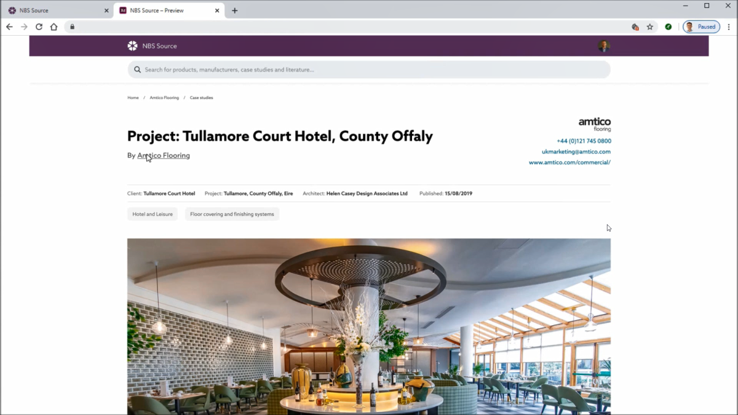The image size is (738, 415).
Task: Open the www.amtico.com/commercial/ website link
Action: [569, 163]
